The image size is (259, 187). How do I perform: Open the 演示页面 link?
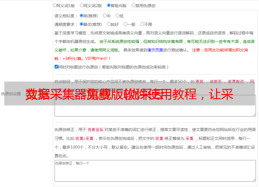(155, 50)
